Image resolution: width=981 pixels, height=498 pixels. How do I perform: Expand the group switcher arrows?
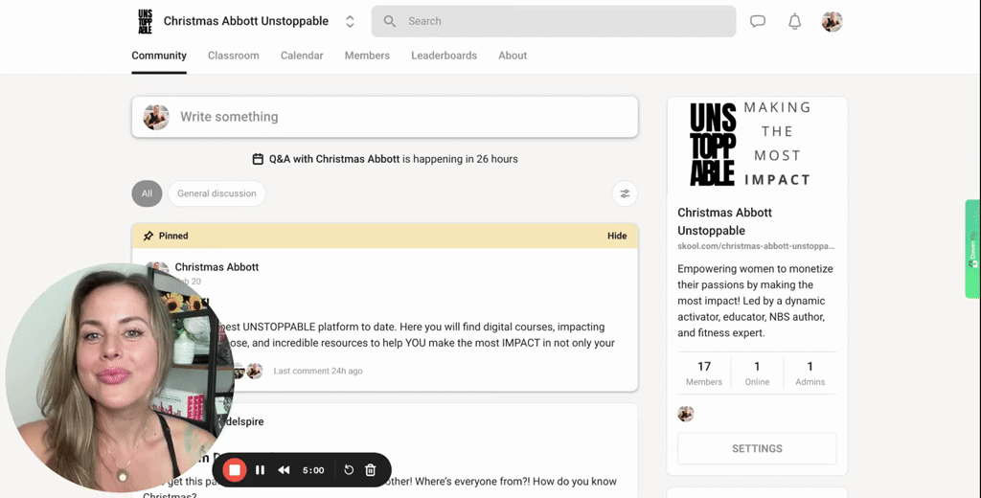click(x=350, y=21)
